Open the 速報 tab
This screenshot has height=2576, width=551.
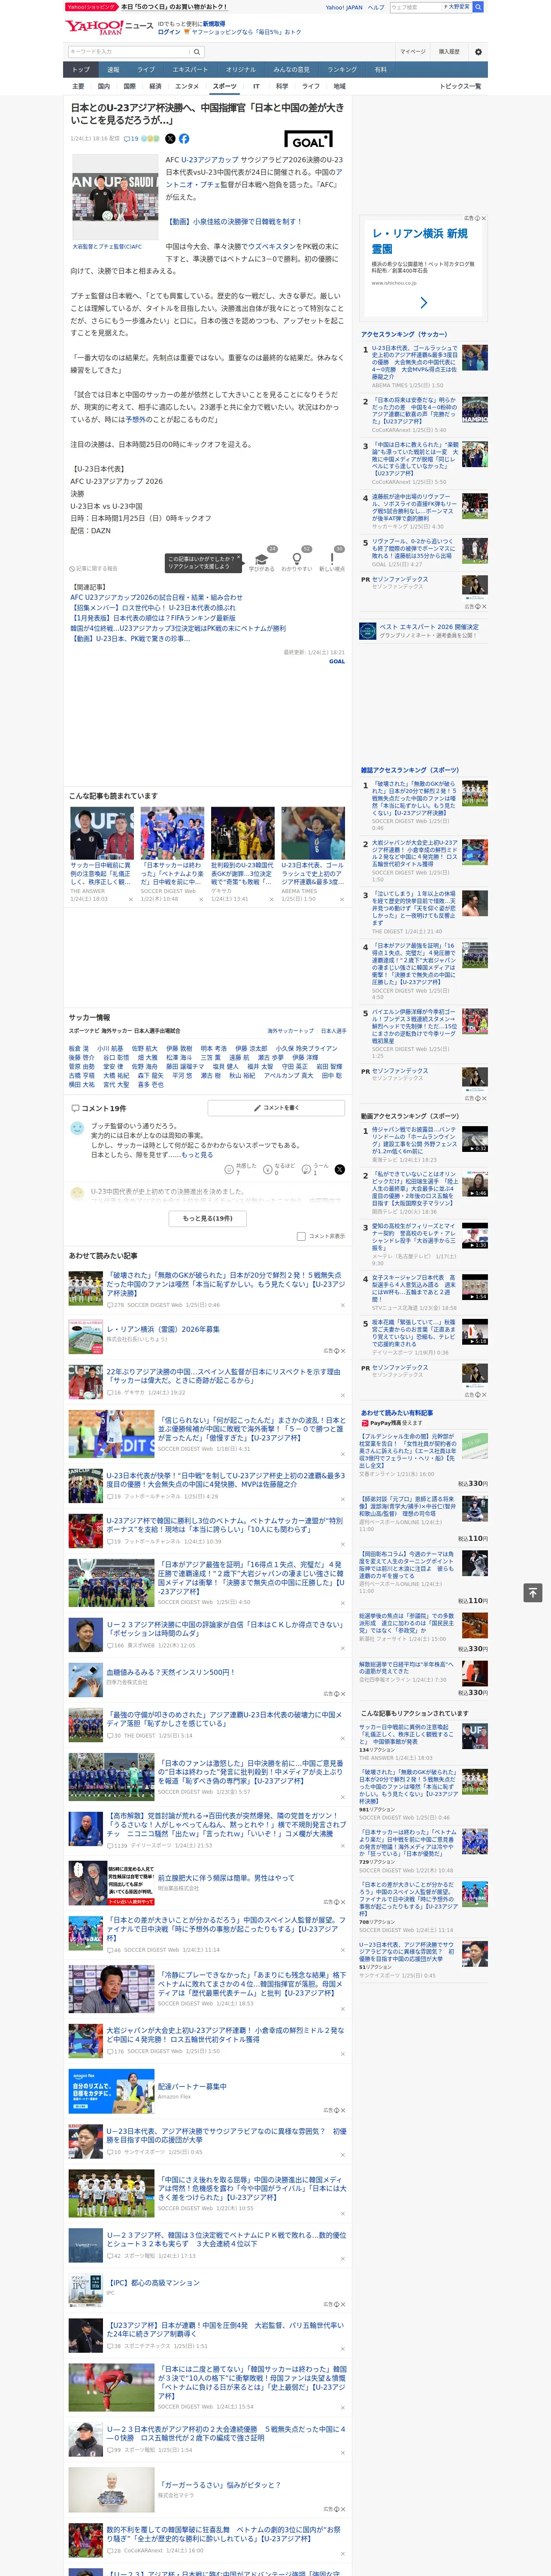[113, 70]
